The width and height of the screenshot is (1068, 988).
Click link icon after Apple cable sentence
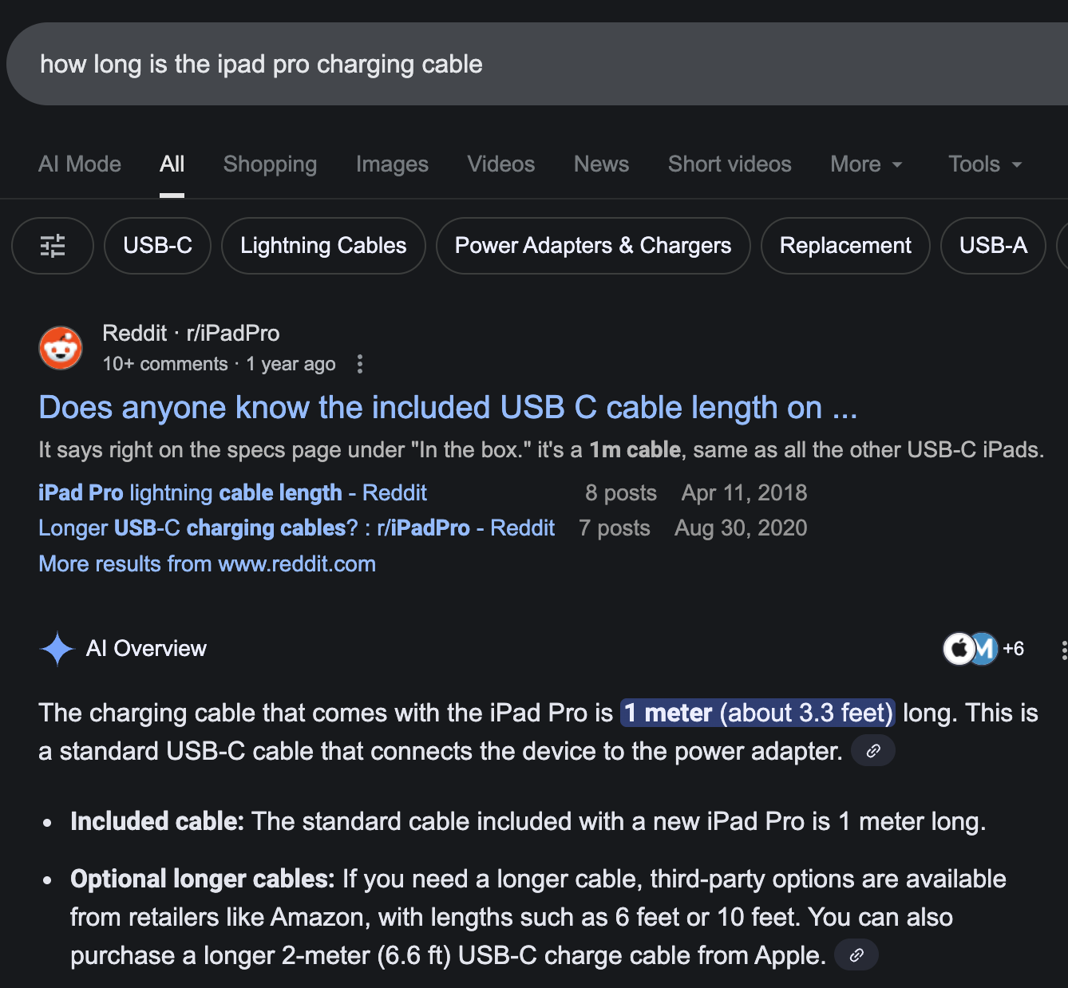[856, 955]
